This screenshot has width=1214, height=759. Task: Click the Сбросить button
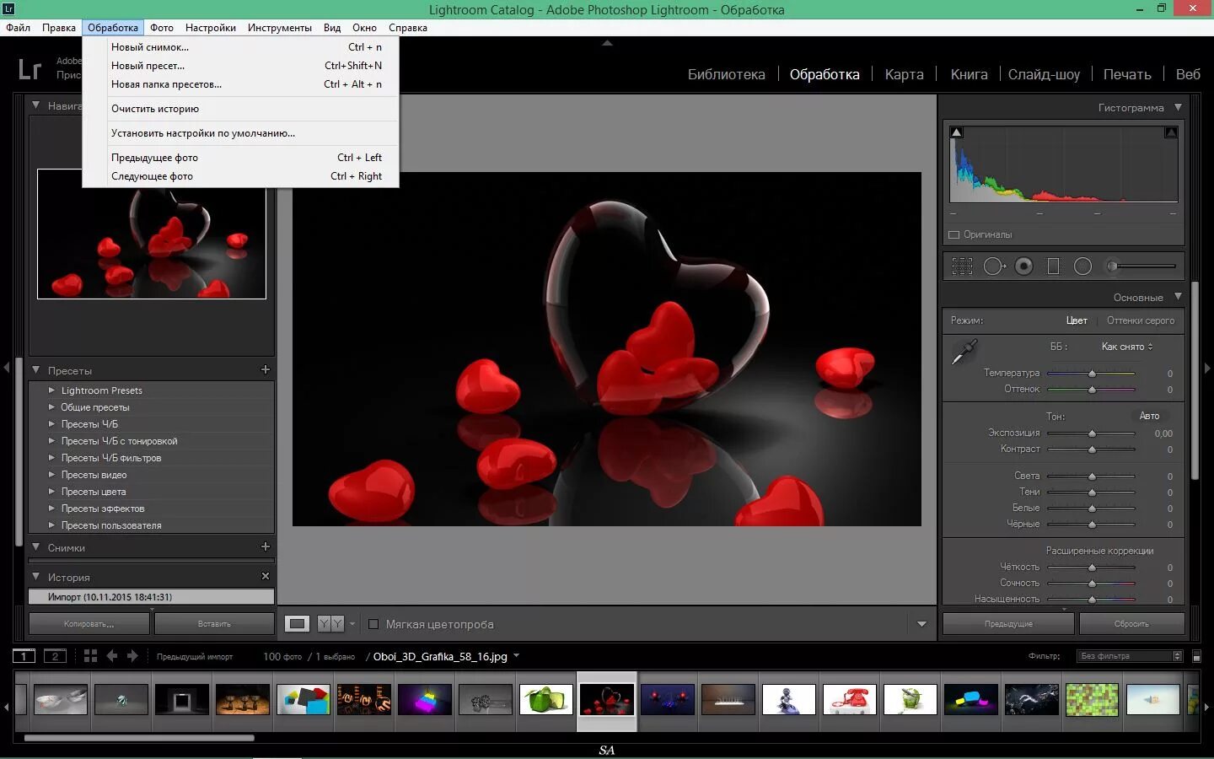pos(1131,623)
